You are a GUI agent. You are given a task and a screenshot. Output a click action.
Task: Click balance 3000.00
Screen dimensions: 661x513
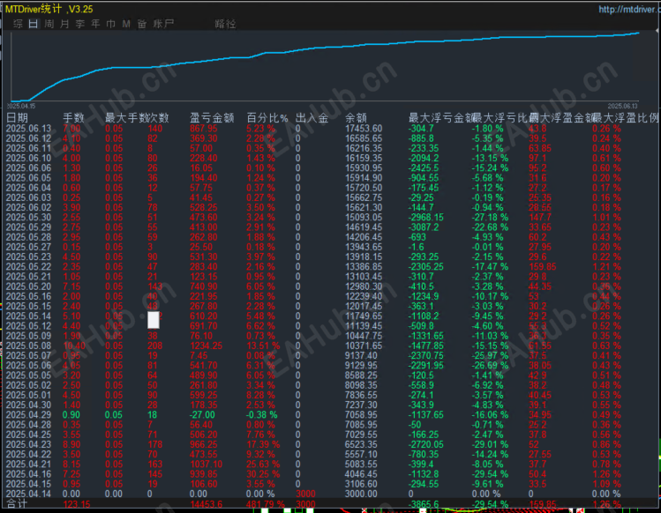pyautogui.click(x=361, y=494)
